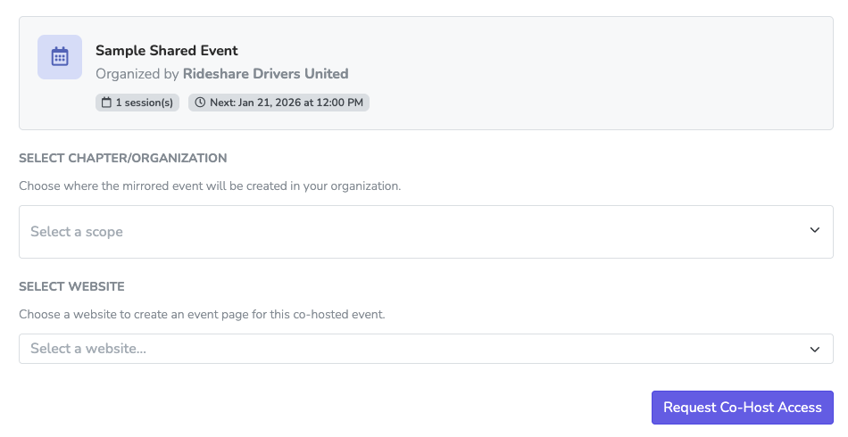Open the Select a website dropdown
Image resolution: width=848 pixels, height=437 pixels.
click(425, 349)
